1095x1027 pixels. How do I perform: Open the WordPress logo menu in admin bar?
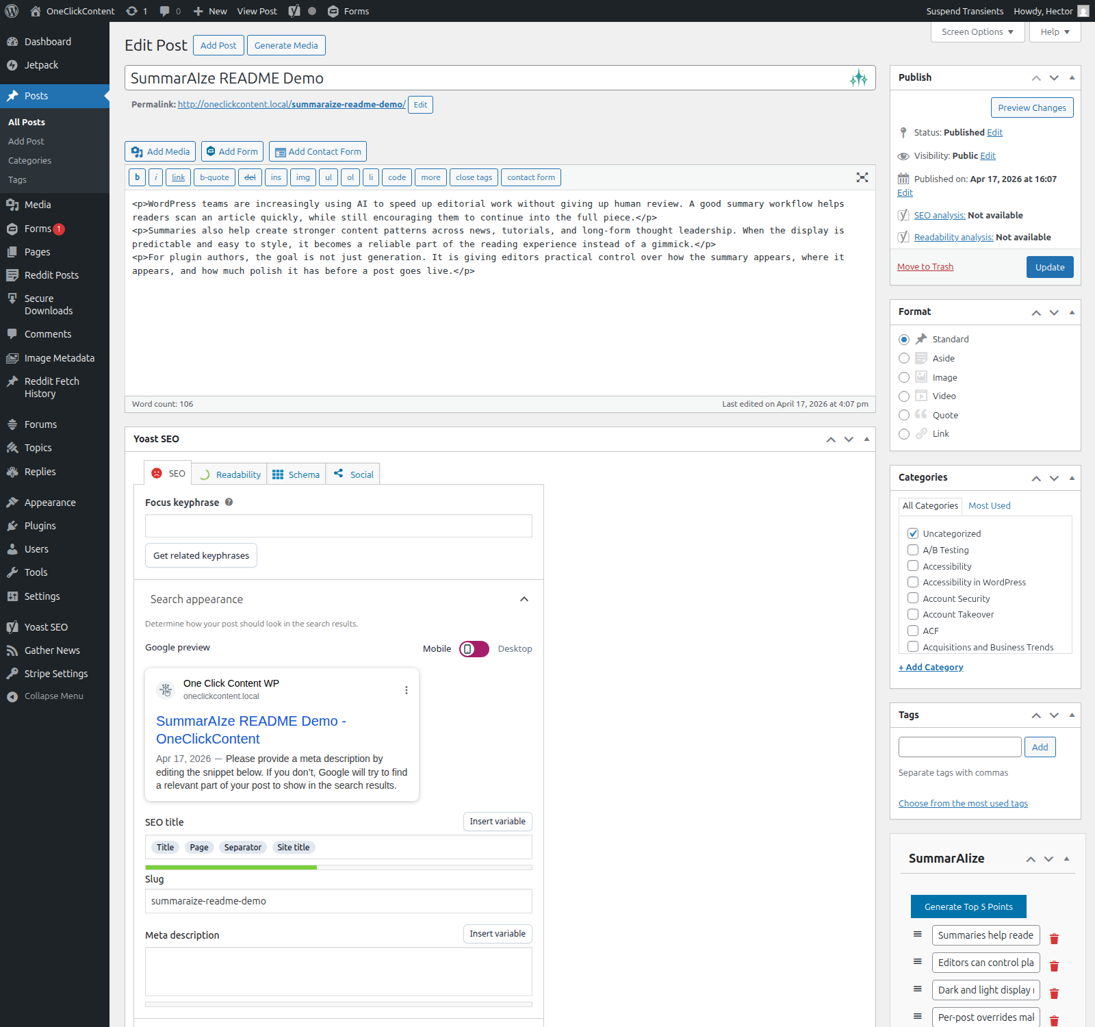[x=11, y=11]
